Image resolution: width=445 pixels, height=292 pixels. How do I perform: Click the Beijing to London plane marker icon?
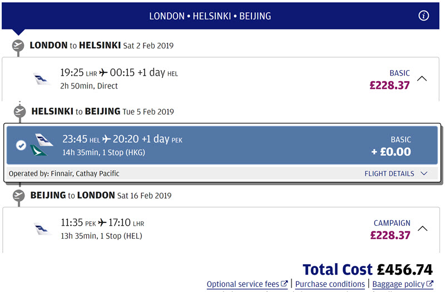(x=19, y=196)
